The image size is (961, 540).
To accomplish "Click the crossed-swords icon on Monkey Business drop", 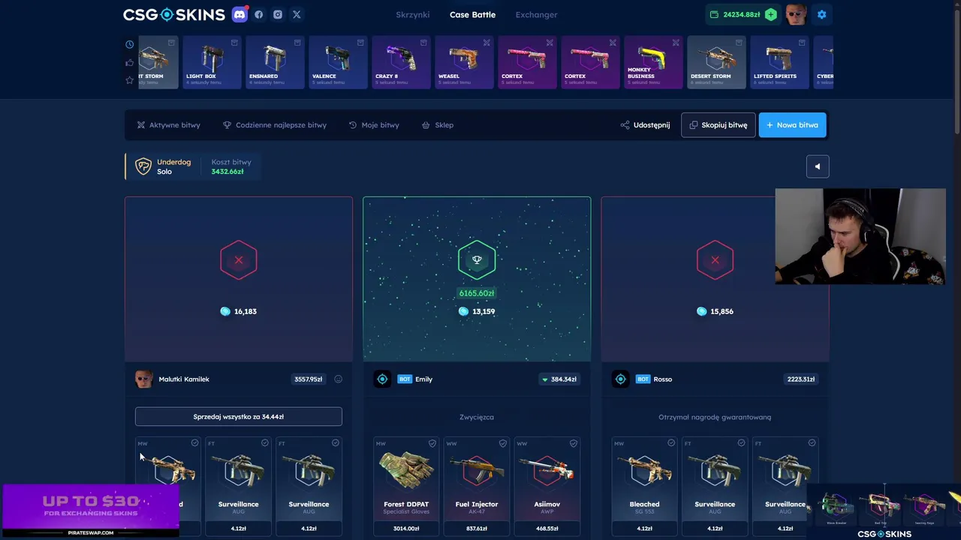I will [x=676, y=43].
